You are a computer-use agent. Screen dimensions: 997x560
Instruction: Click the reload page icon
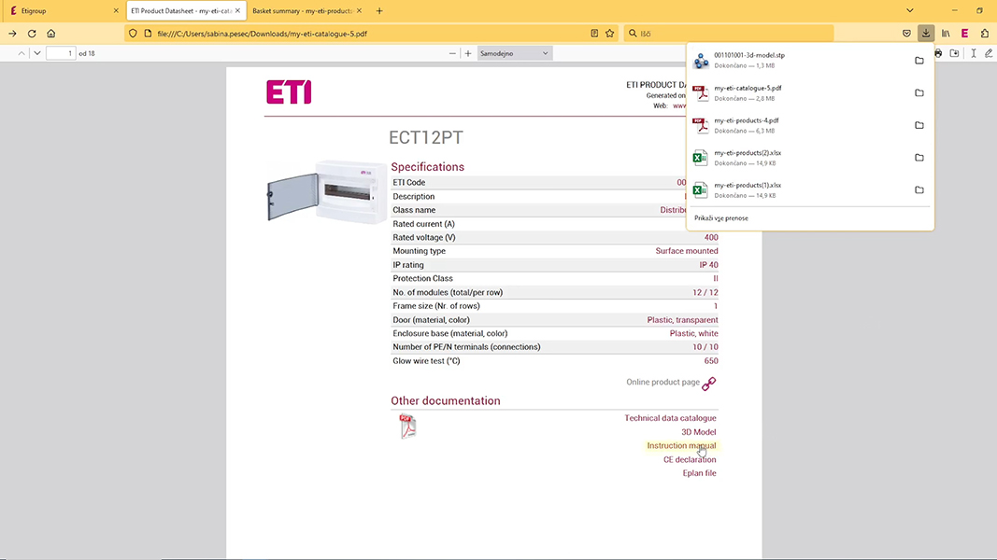coord(33,33)
